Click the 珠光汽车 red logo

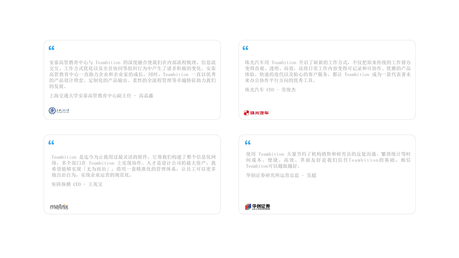256,113
